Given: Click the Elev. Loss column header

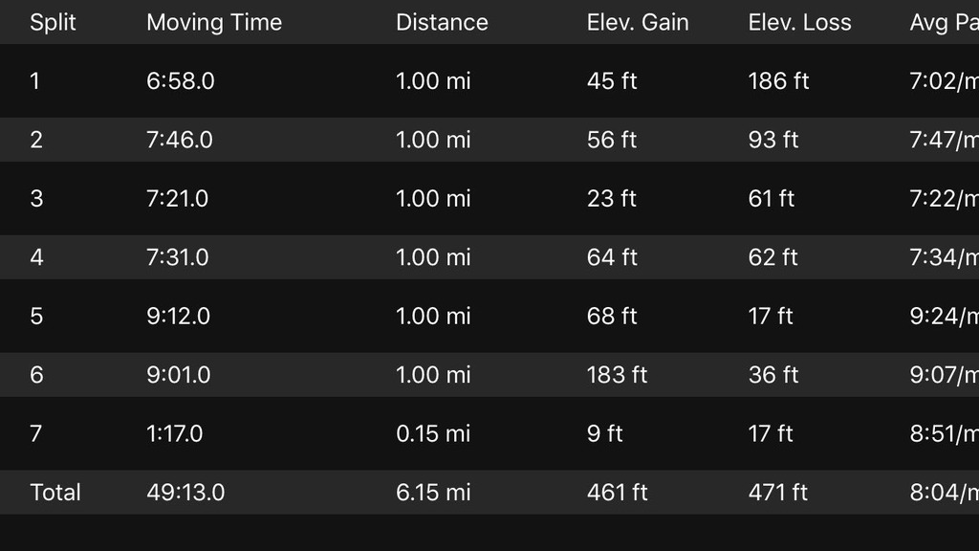Looking at the screenshot, I should click(x=799, y=22).
